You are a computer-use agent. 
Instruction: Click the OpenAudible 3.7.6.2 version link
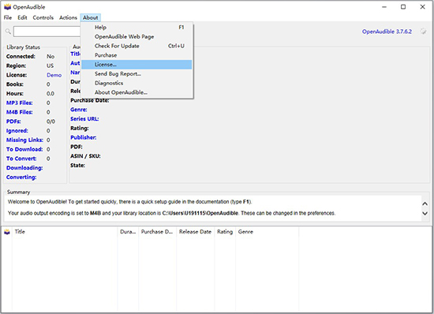pos(387,32)
